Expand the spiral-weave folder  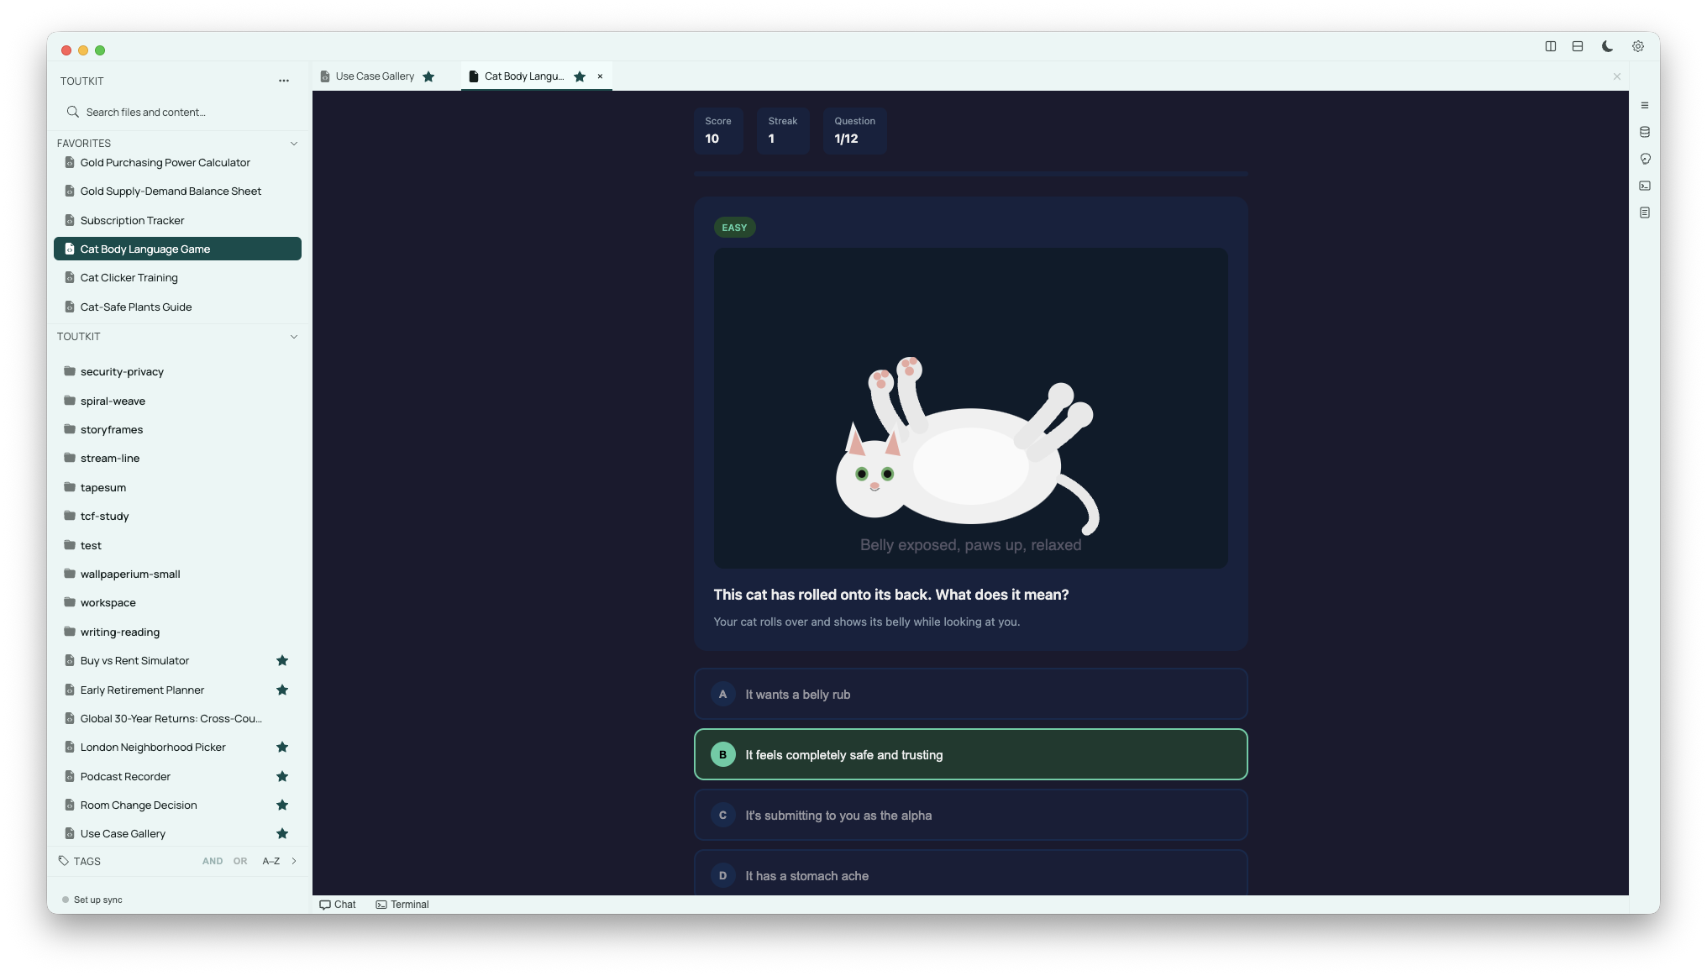[x=177, y=401]
